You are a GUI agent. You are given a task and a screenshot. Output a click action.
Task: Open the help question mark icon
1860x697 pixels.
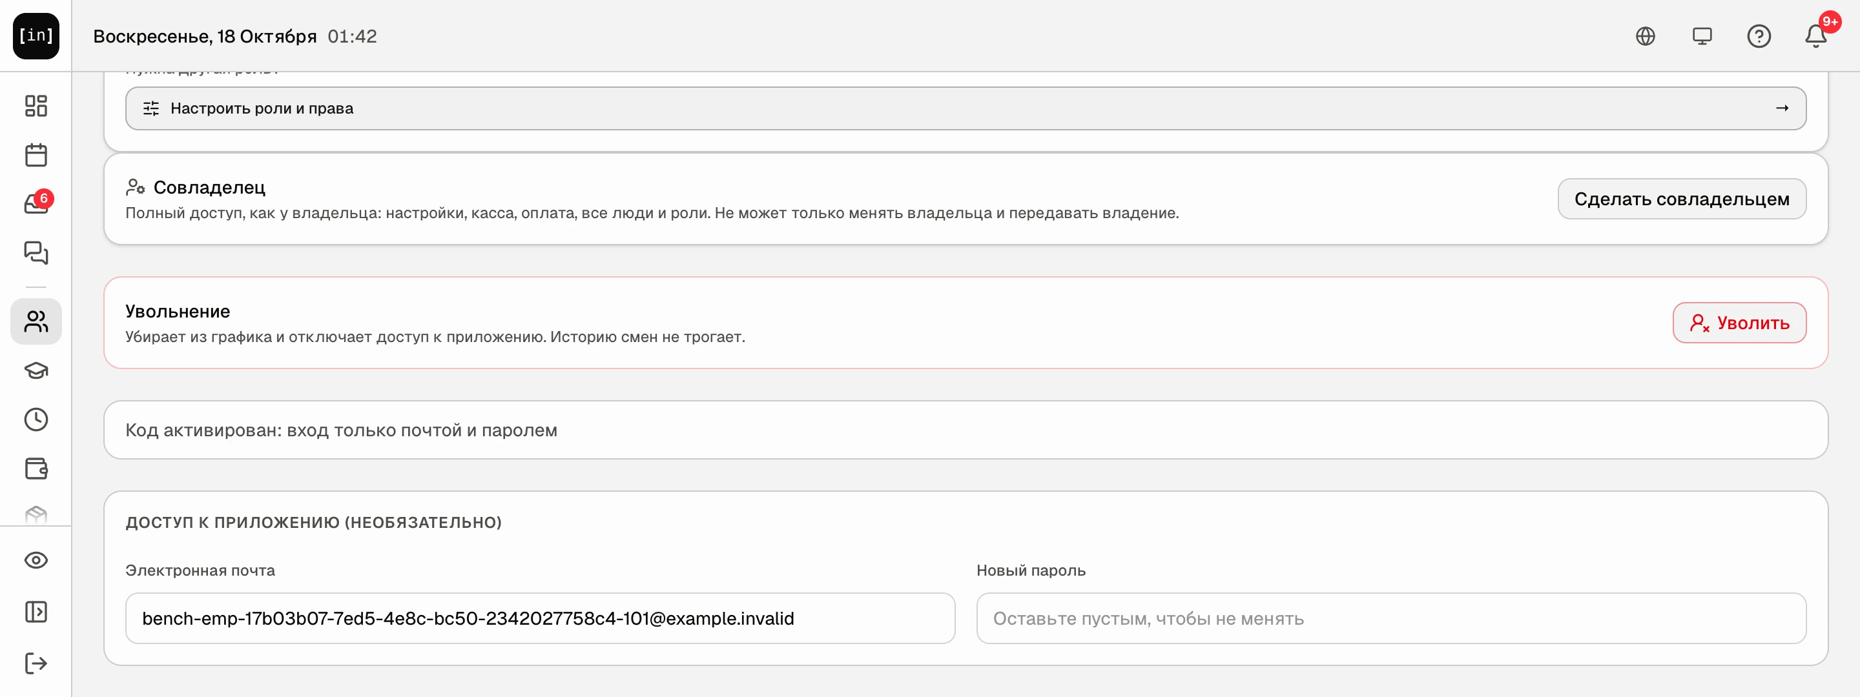pos(1759,36)
